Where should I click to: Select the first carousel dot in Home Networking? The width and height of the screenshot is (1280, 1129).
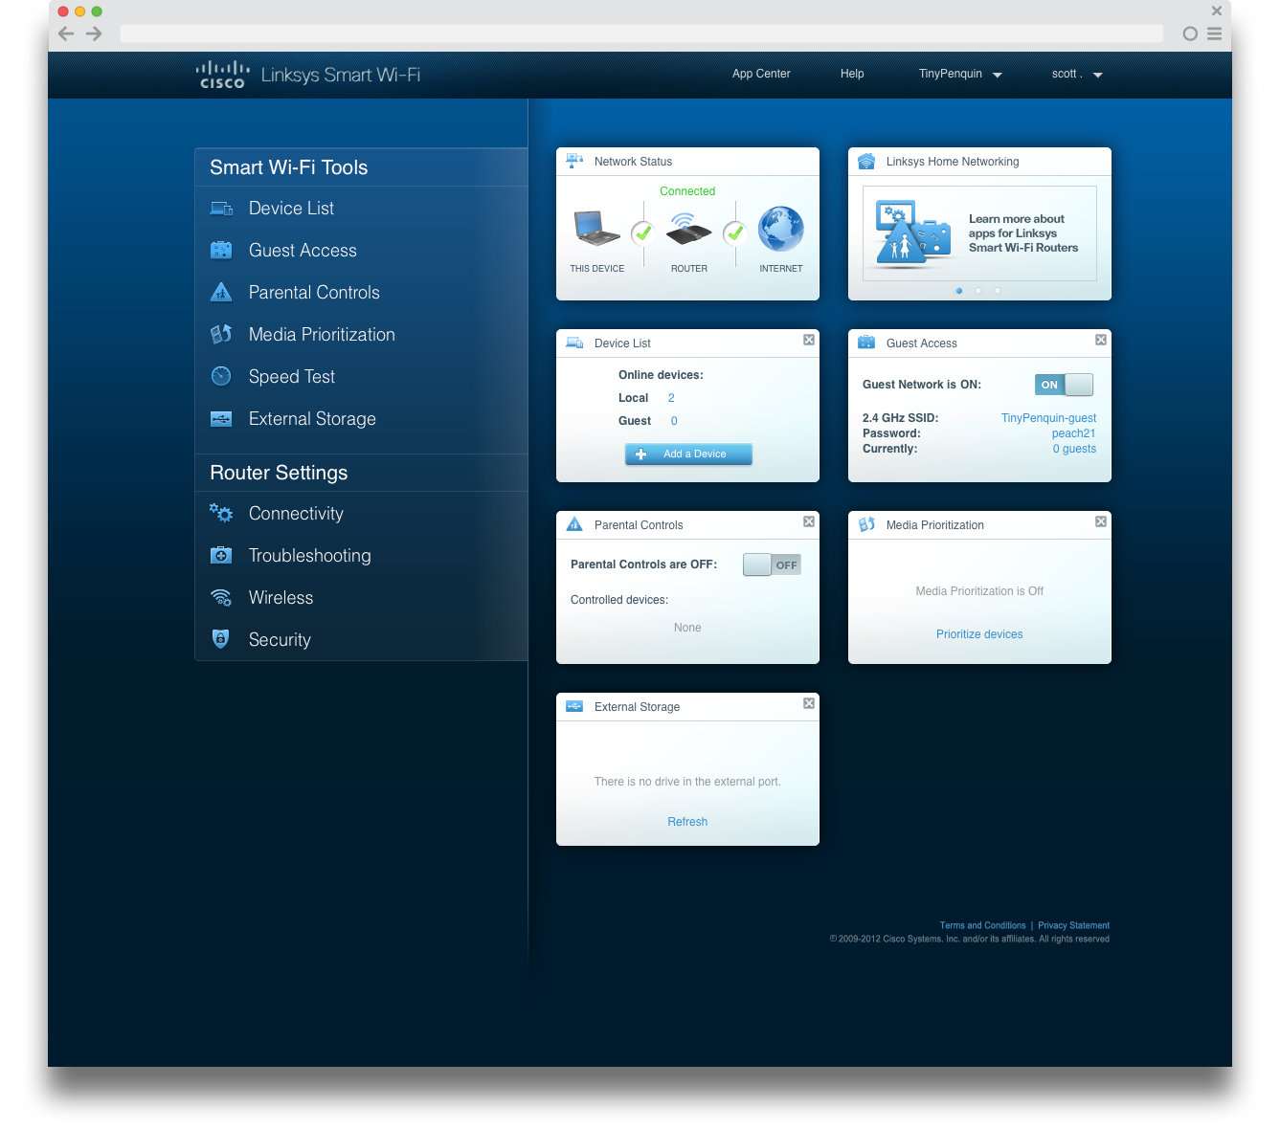tap(959, 291)
